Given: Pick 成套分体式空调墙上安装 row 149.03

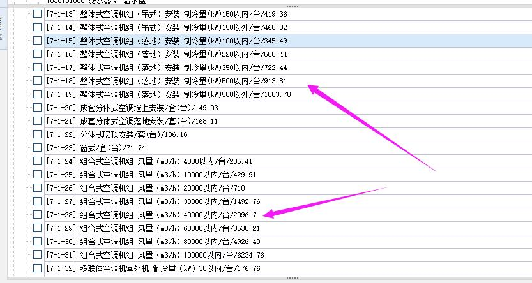Looking at the screenshot, I should click(132, 107).
